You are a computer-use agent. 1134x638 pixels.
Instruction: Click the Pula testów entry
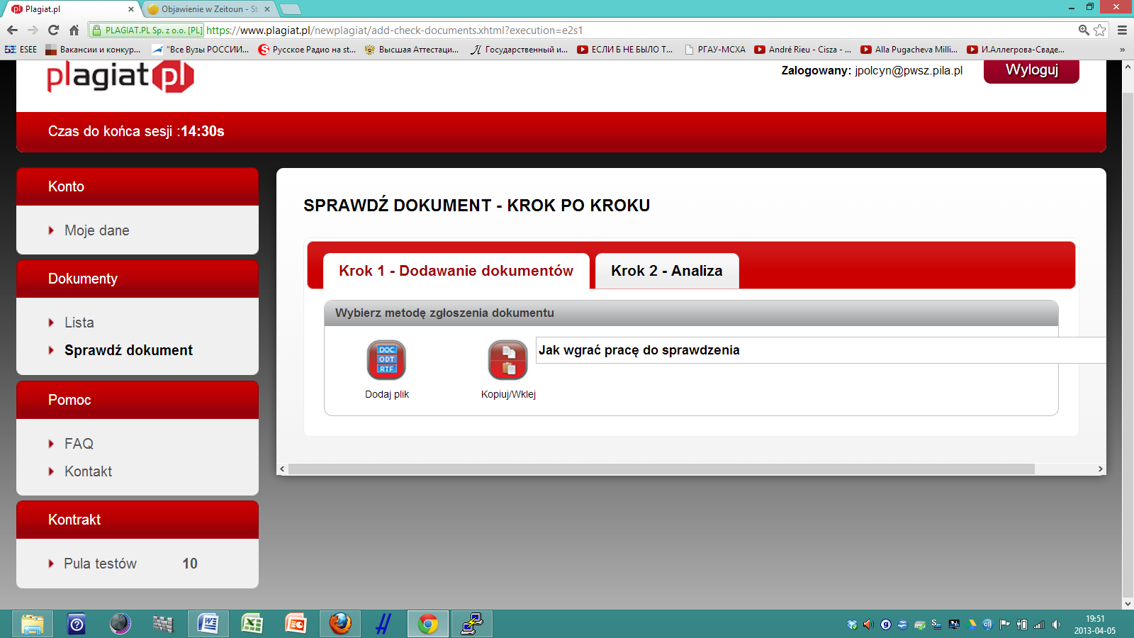(100, 564)
